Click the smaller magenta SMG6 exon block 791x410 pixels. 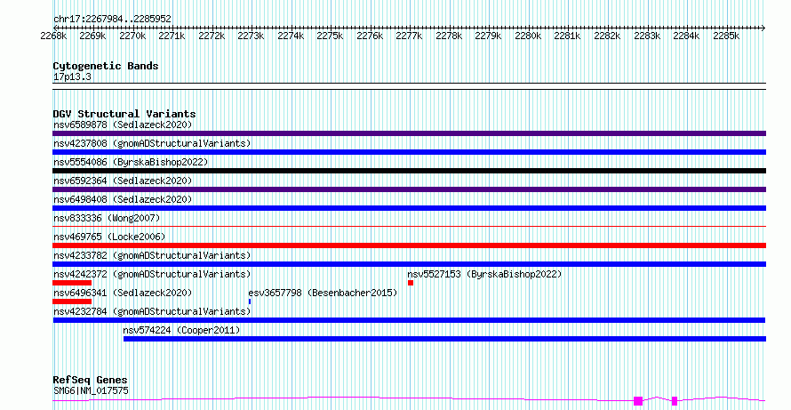675,401
